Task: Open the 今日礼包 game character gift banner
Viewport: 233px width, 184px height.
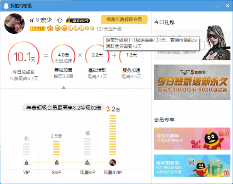Action: coord(192,45)
